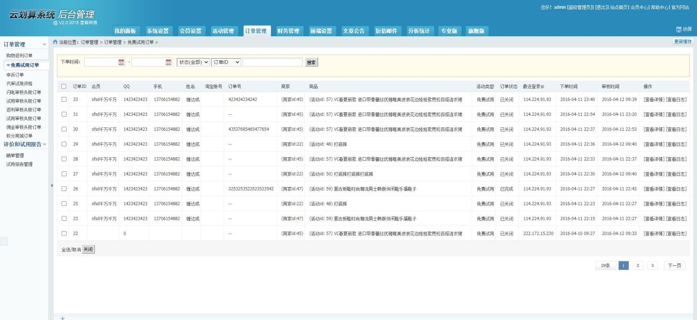697x320 pixels.
Task: Switch to the 订单管理 tab
Action: pyautogui.click(x=256, y=31)
